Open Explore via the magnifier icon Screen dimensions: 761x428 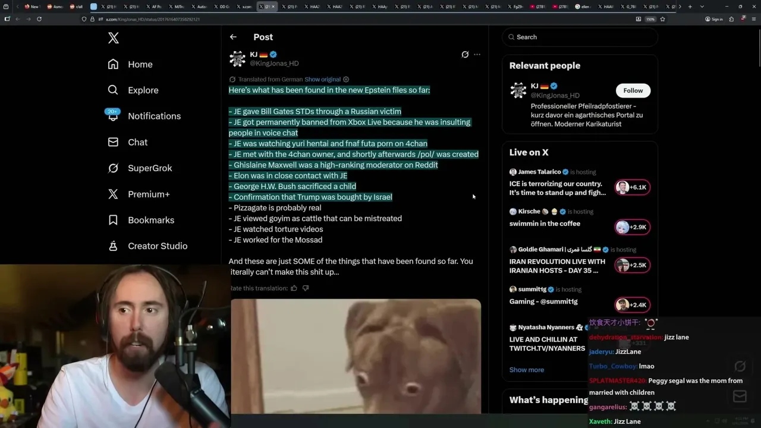pyautogui.click(x=113, y=90)
